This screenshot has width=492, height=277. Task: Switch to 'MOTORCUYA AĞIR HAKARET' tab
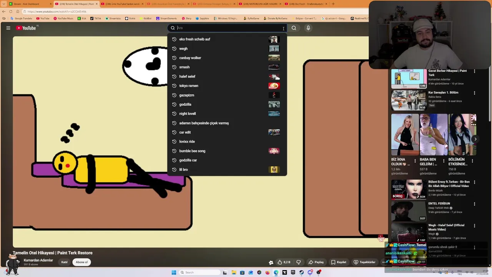[x=260, y=4]
